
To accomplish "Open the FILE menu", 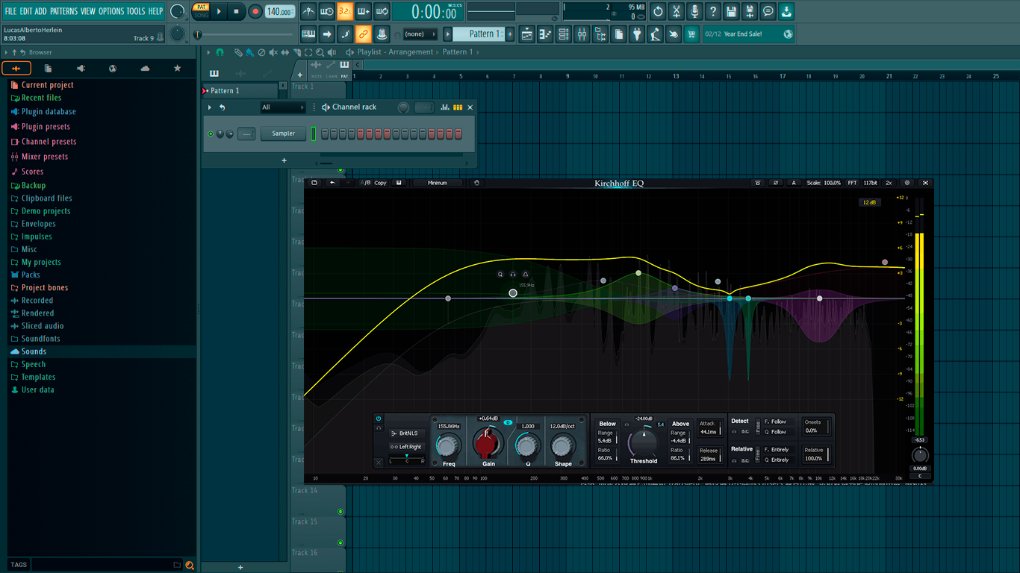I will [10, 11].
